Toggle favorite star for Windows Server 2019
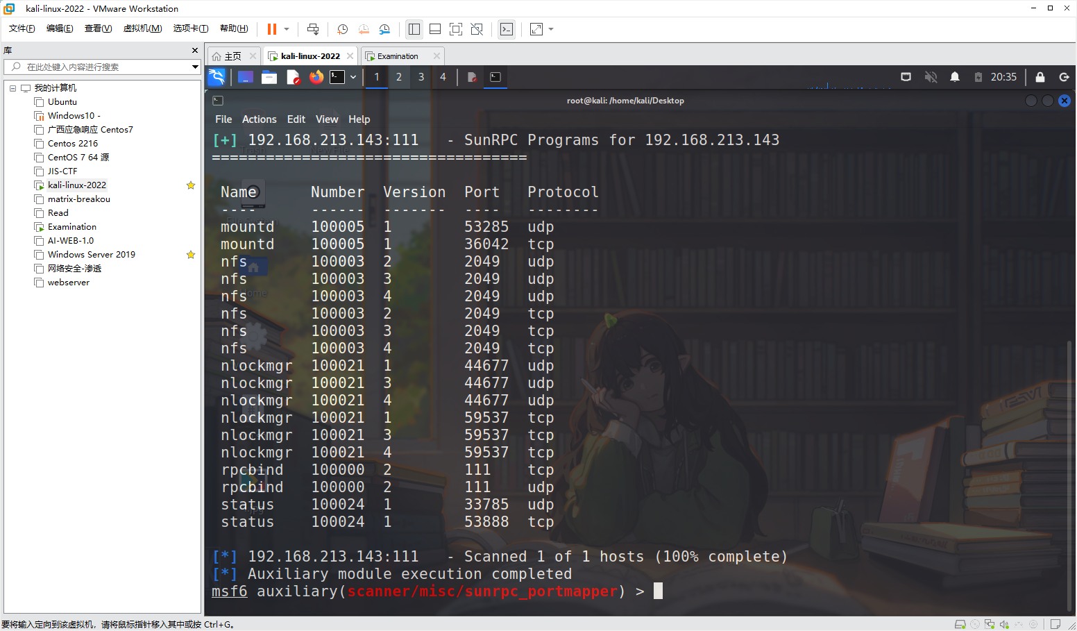The height and width of the screenshot is (631, 1077). click(191, 255)
